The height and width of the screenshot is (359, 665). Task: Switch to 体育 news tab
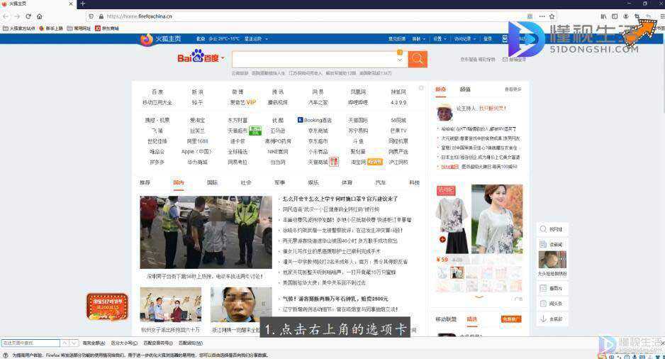[347, 182]
